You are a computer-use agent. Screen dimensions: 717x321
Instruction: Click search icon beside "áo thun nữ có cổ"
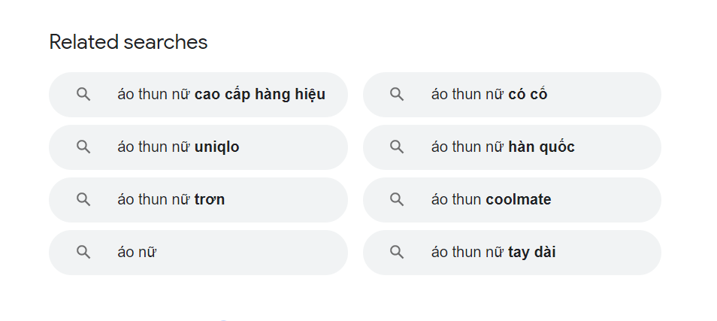tap(397, 95)
